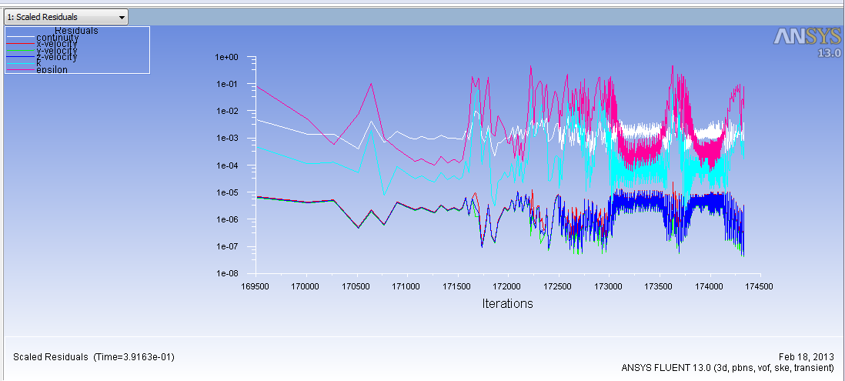Click the Scaled Residuals Time caption text
Viewport: 845px width, 381px height.
93,356
